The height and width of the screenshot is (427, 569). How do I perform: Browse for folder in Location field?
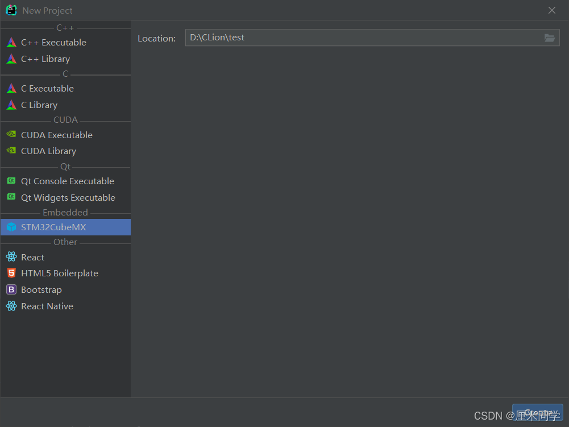(549, 38)
